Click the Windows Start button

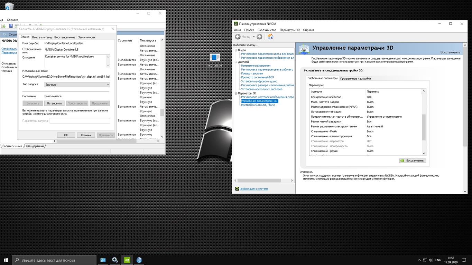tap(6, 260)
